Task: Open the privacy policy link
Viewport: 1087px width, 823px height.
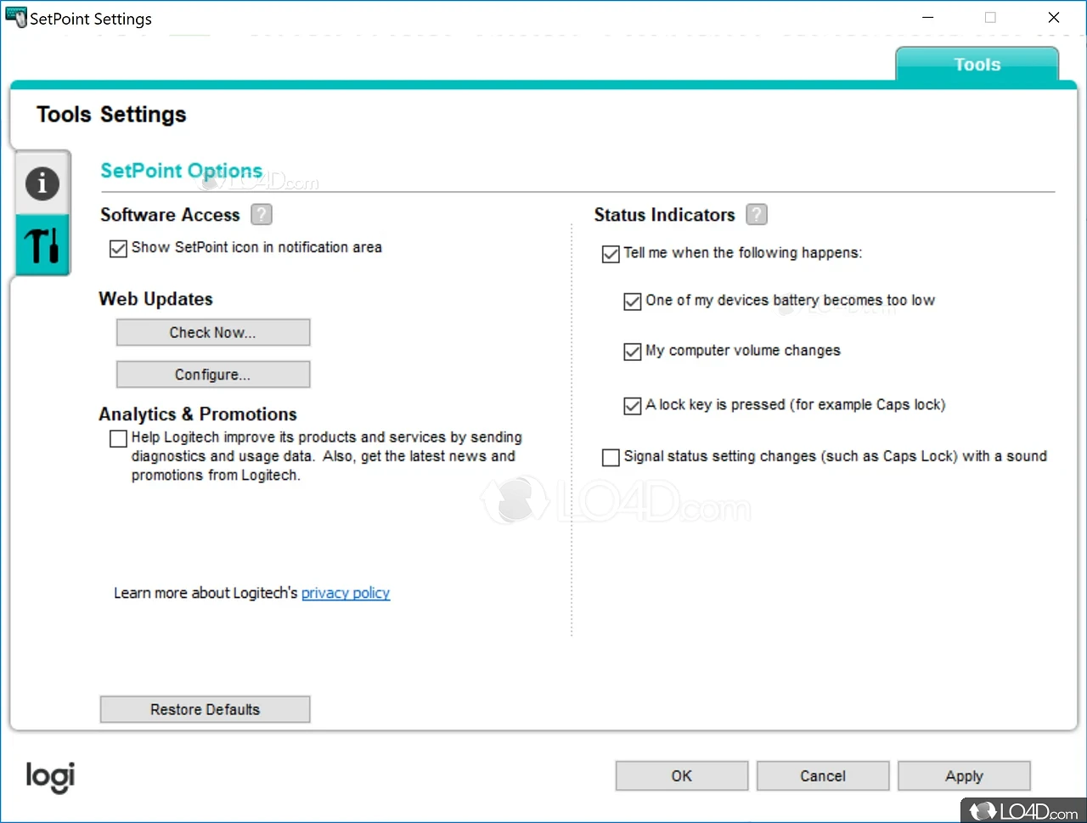Action: coord(346,593)
